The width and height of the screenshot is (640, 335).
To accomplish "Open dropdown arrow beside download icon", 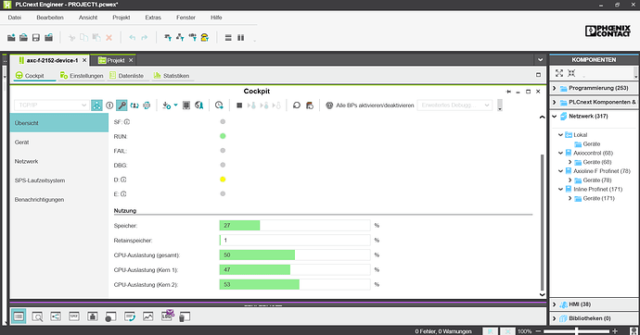I will [x=175, y=105].
